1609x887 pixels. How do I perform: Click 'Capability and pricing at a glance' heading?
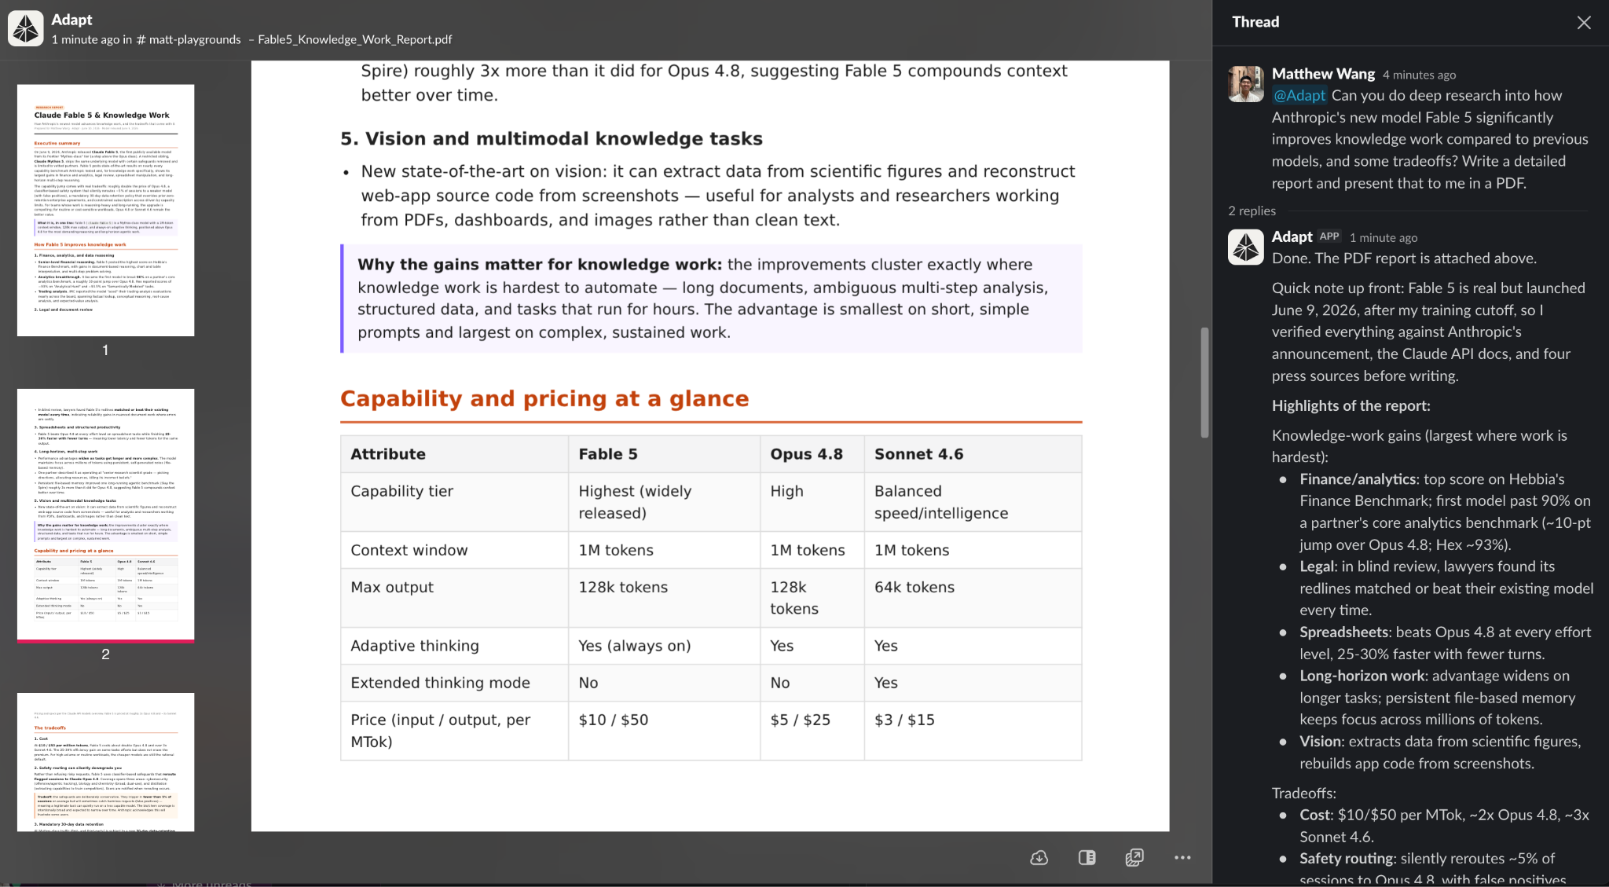(x=544, y=399)
